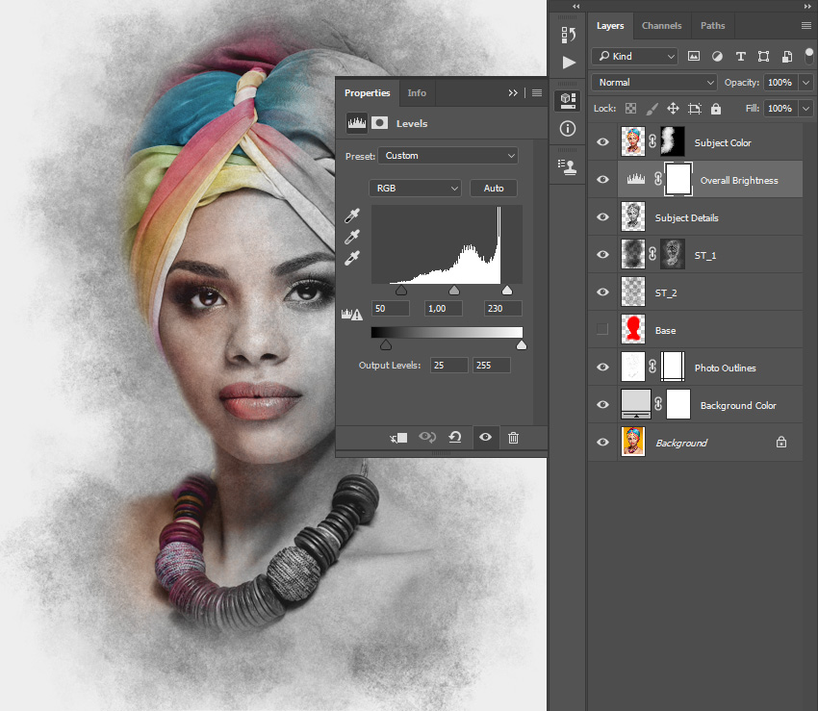
Task: Switch to the Info tab
Action: coord(417,93)
